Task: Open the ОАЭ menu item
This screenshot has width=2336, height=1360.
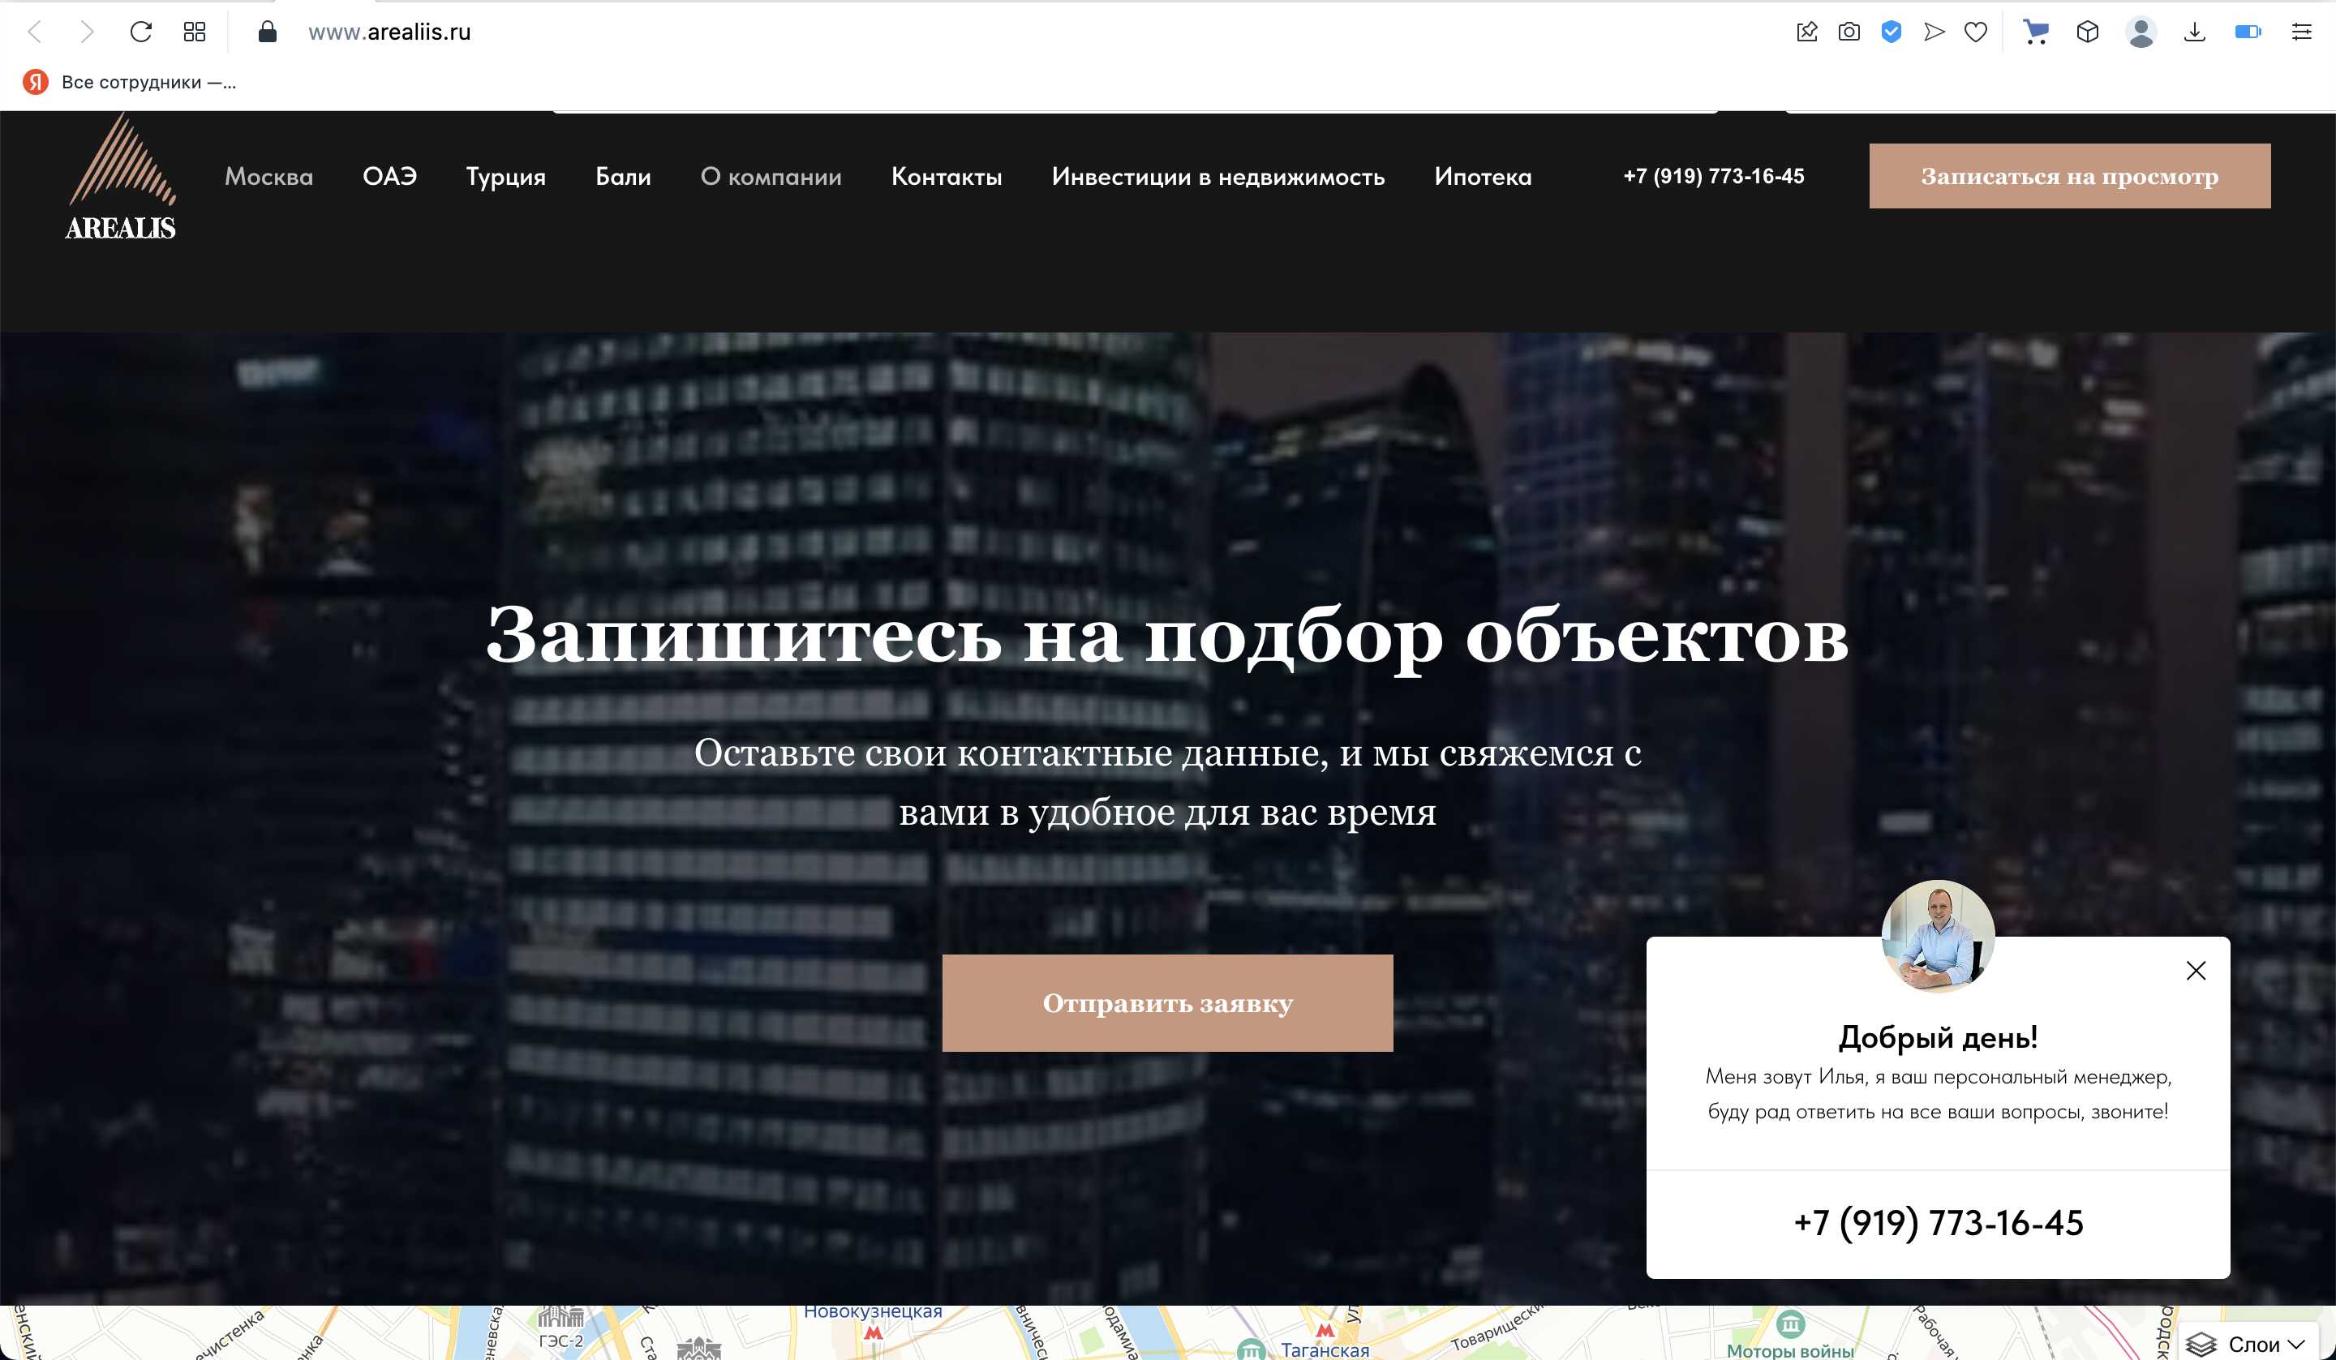Action: click(x=389, y=176)
